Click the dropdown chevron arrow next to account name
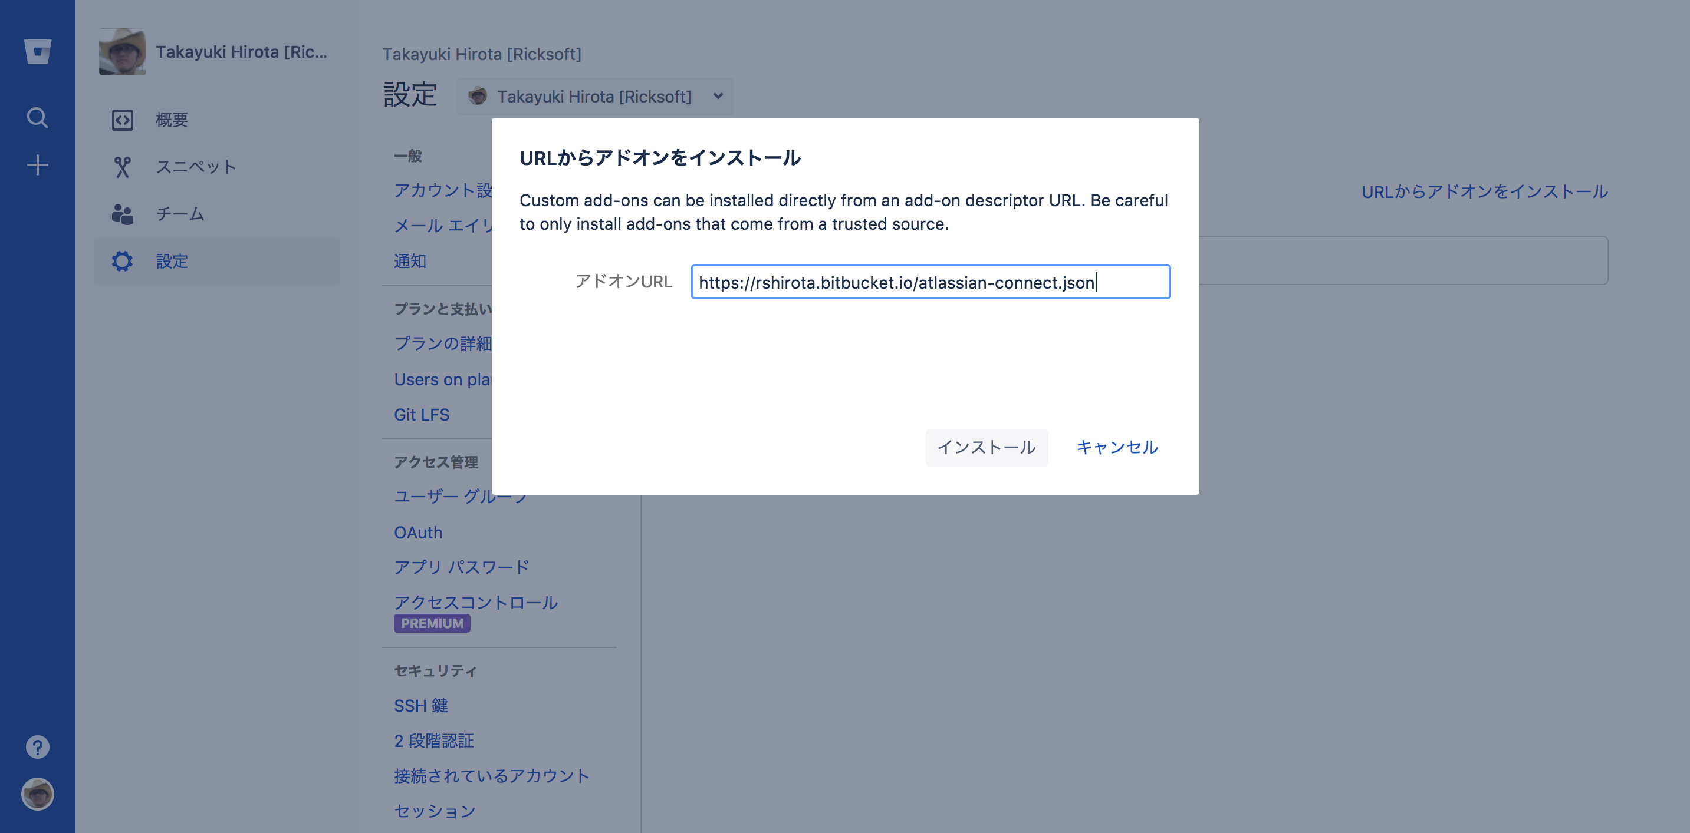Image resolution: width=1690 pixels, height=833 pixels. coord(718,97)
